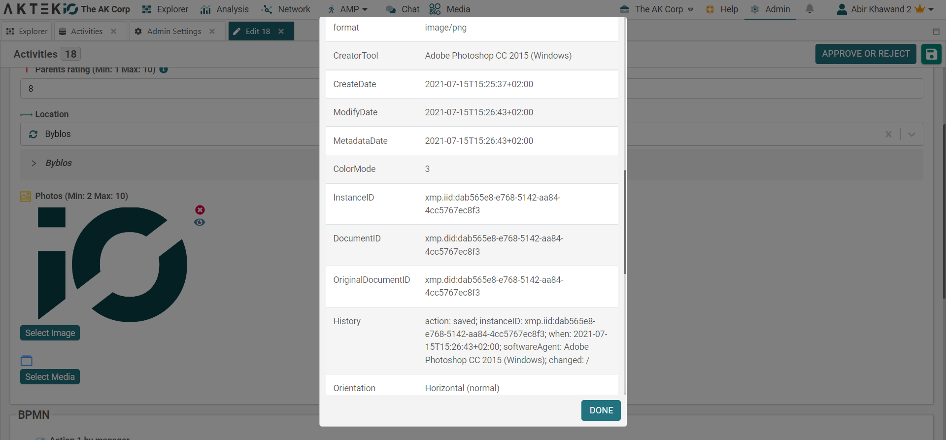This screenshot has height=440, width=946.
Task: Click the Location field arrow icon
Action: click(x=26, y=114)
